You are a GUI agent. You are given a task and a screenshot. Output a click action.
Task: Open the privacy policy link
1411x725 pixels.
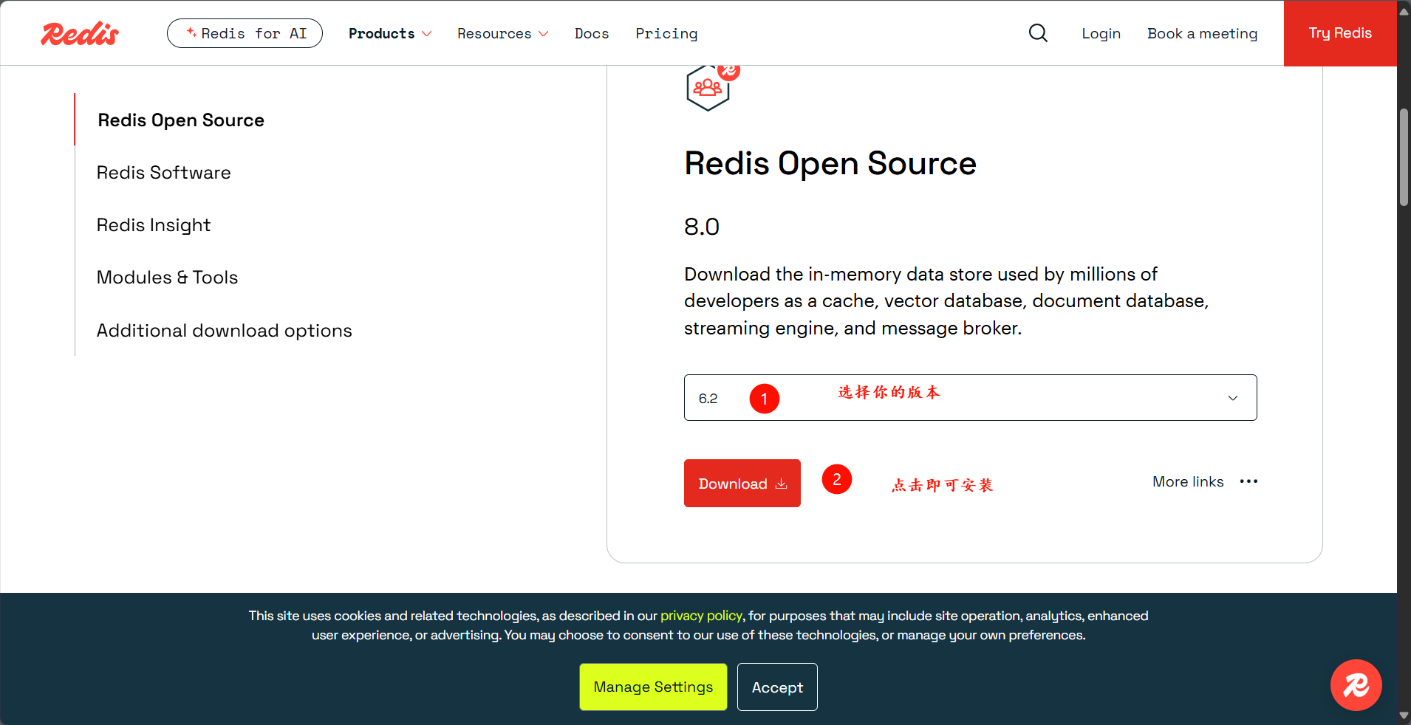click(700, 615)
